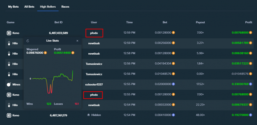Image resolution: width=257 pixels, height=125 pixels.
Task: Open user Tomasiewicz in the 0.00× row
Action: (94, 74)
